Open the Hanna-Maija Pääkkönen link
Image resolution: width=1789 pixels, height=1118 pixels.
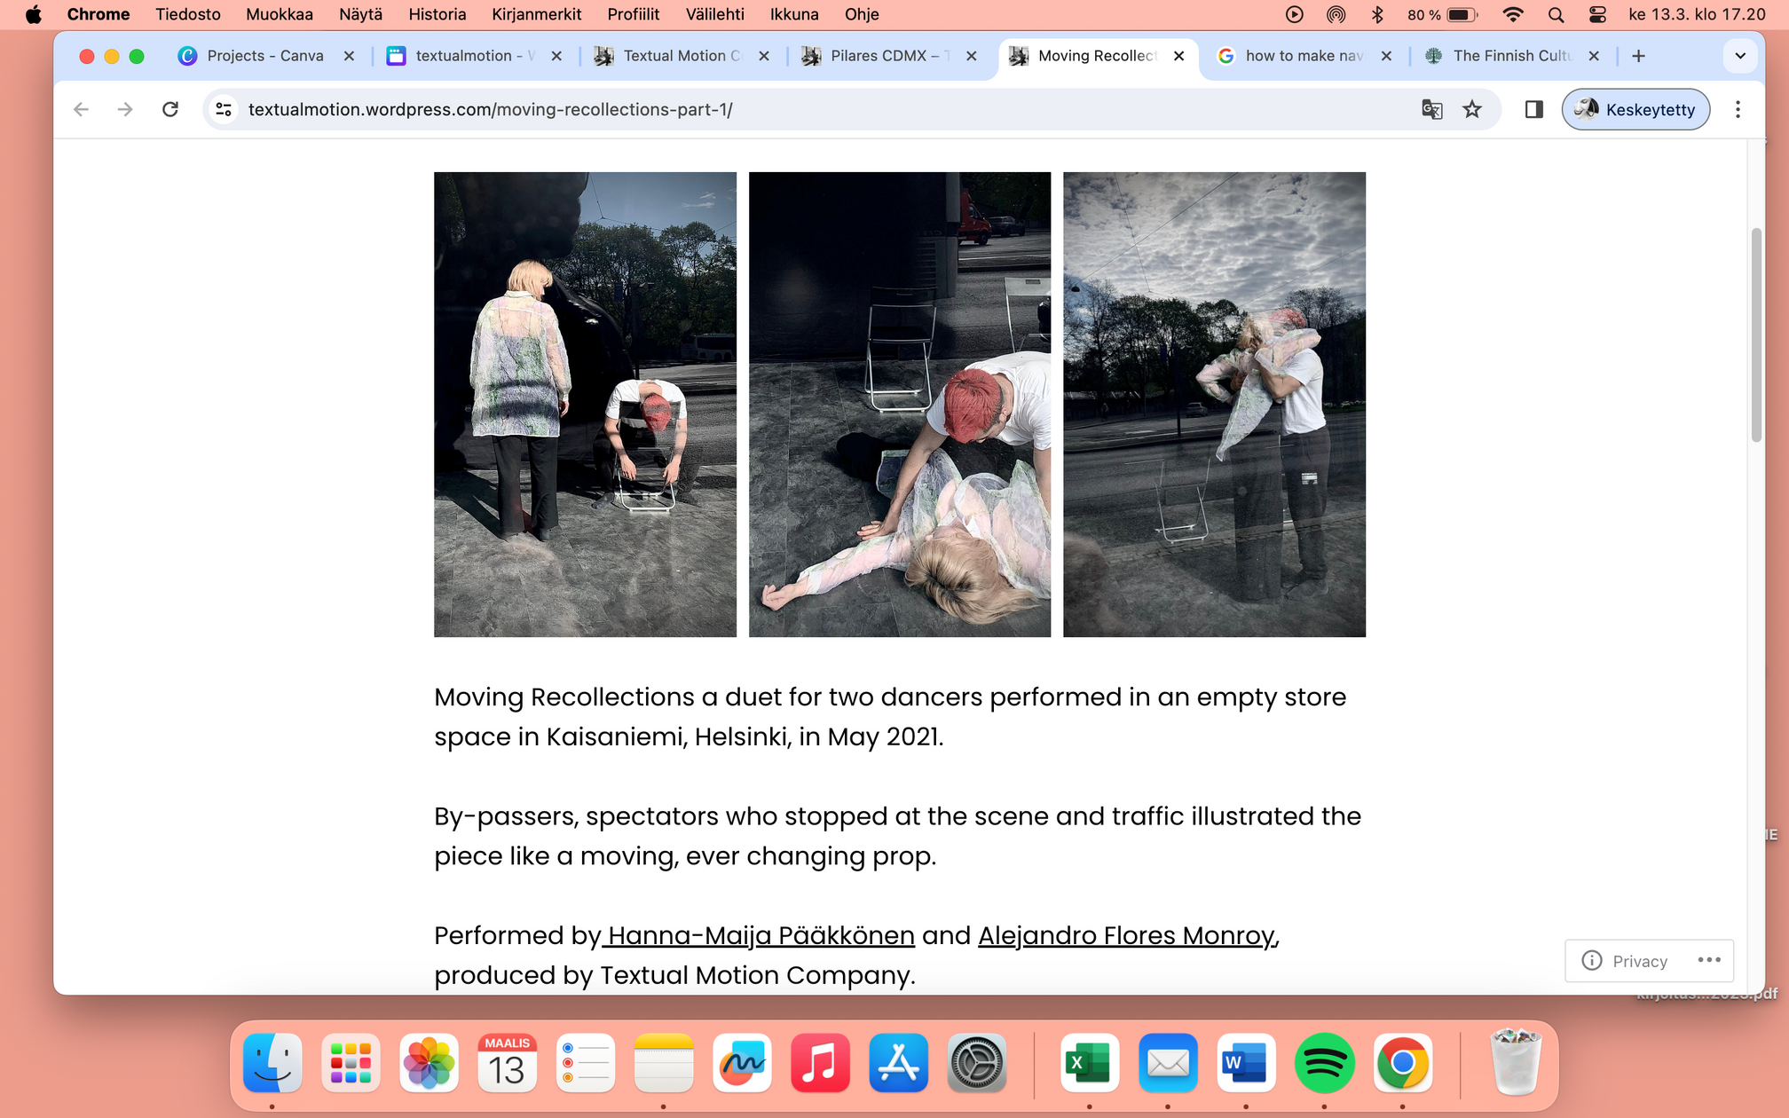761,935
